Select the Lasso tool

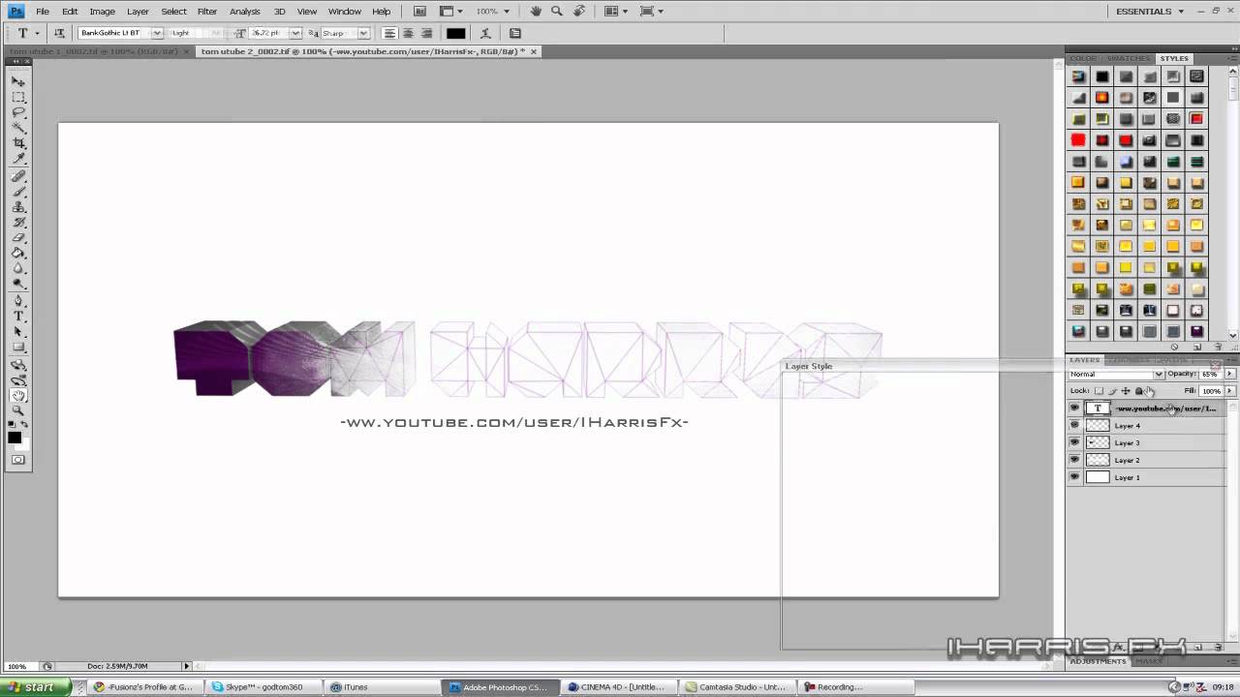point(18,112)
